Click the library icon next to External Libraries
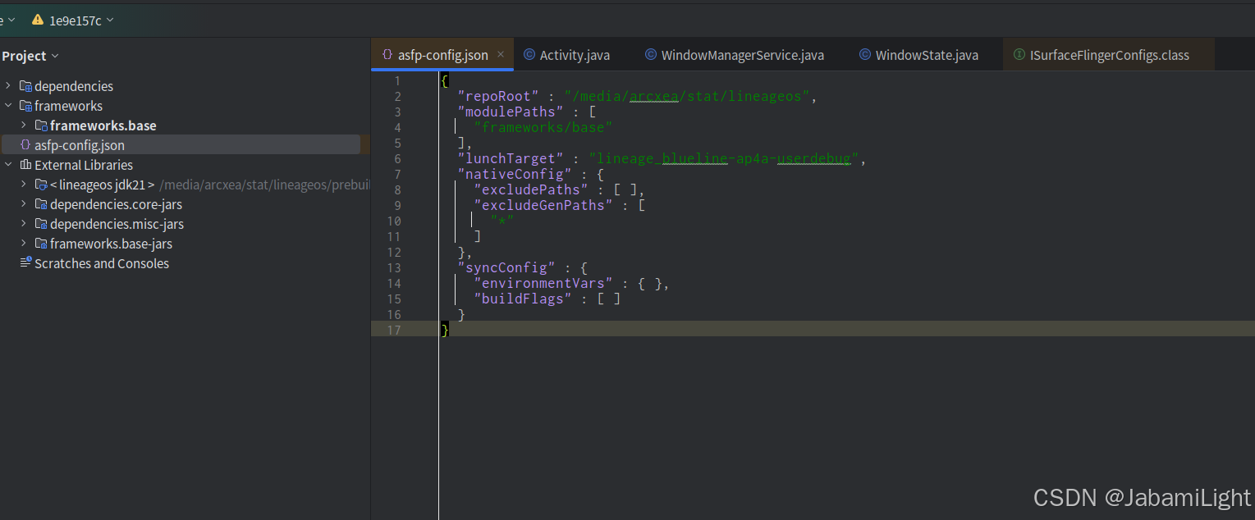This screenshot has width=1255, height=520. (x=25, y=165)
